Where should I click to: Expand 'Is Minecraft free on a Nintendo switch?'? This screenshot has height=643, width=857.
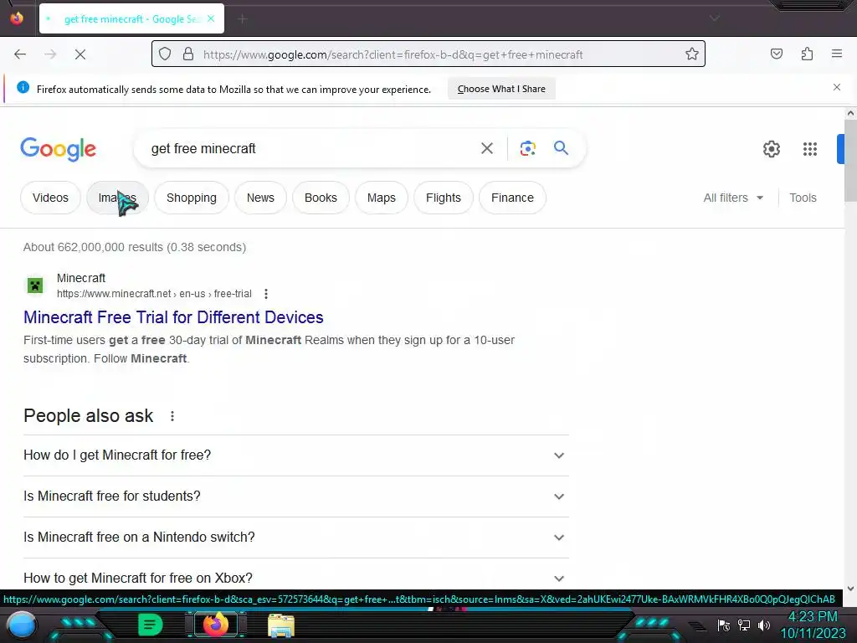click(x=295, y=538)
